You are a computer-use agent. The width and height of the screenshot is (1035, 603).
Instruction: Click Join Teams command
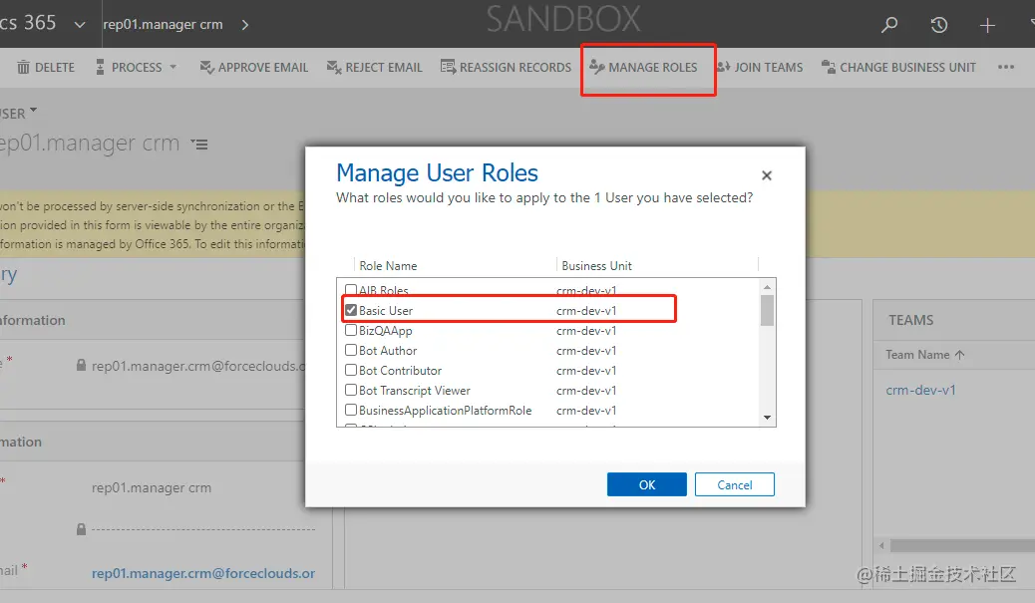[x=760, y=67]
